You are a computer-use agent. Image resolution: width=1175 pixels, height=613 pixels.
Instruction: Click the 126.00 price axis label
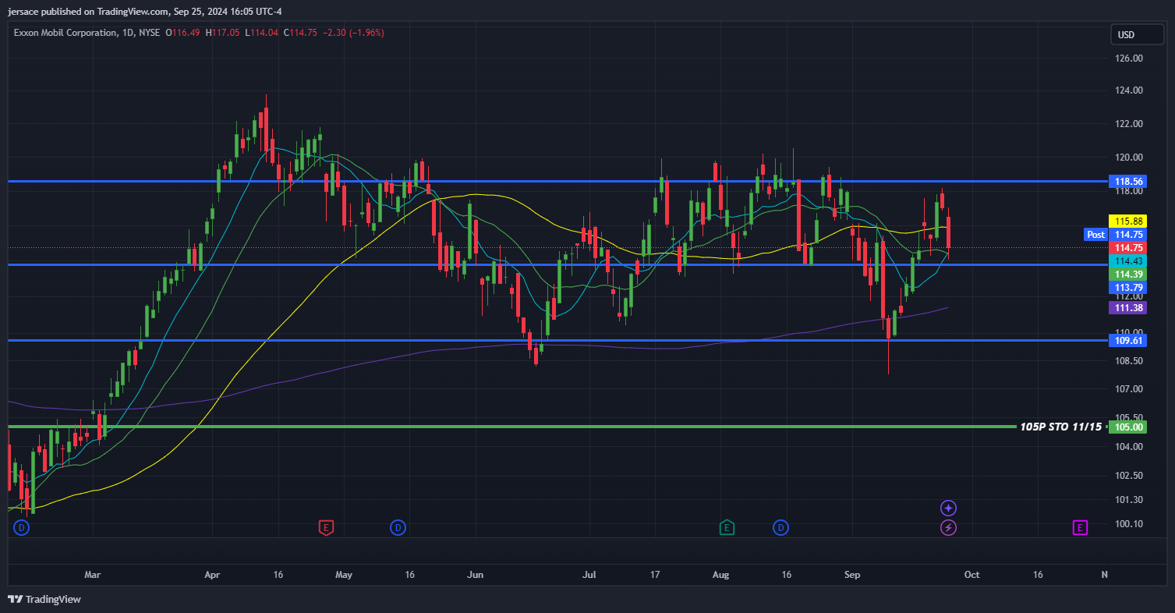click(x=1127, y=58)
